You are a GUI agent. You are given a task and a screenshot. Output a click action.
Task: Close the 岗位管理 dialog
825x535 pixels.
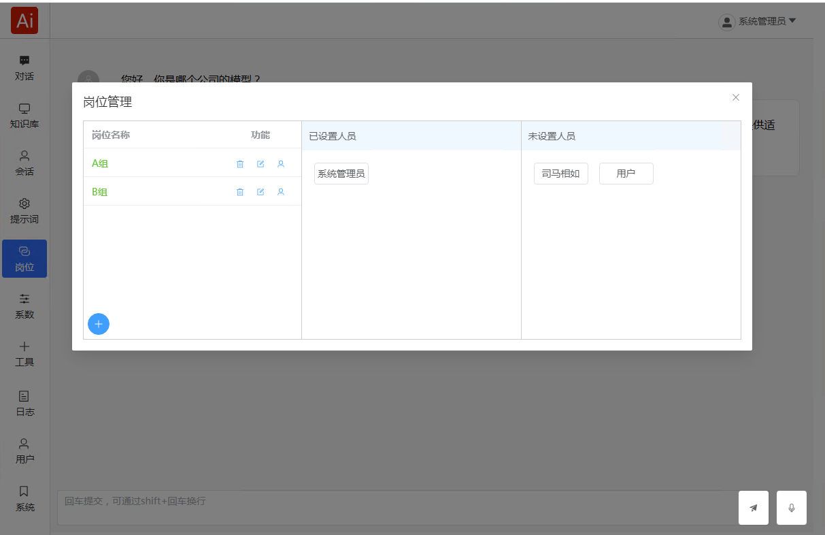point(735,98)
